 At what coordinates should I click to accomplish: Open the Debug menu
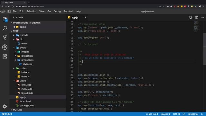[57, 11]
